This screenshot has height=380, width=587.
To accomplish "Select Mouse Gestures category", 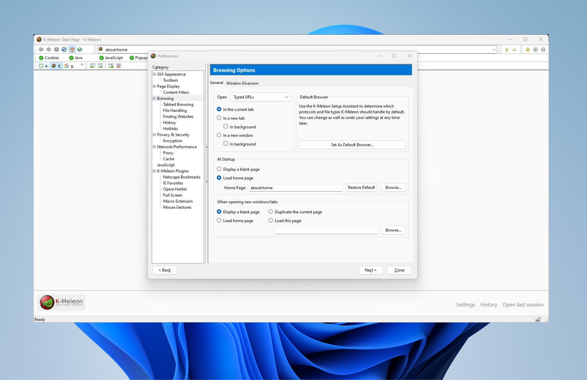I will tap(177, 207).
